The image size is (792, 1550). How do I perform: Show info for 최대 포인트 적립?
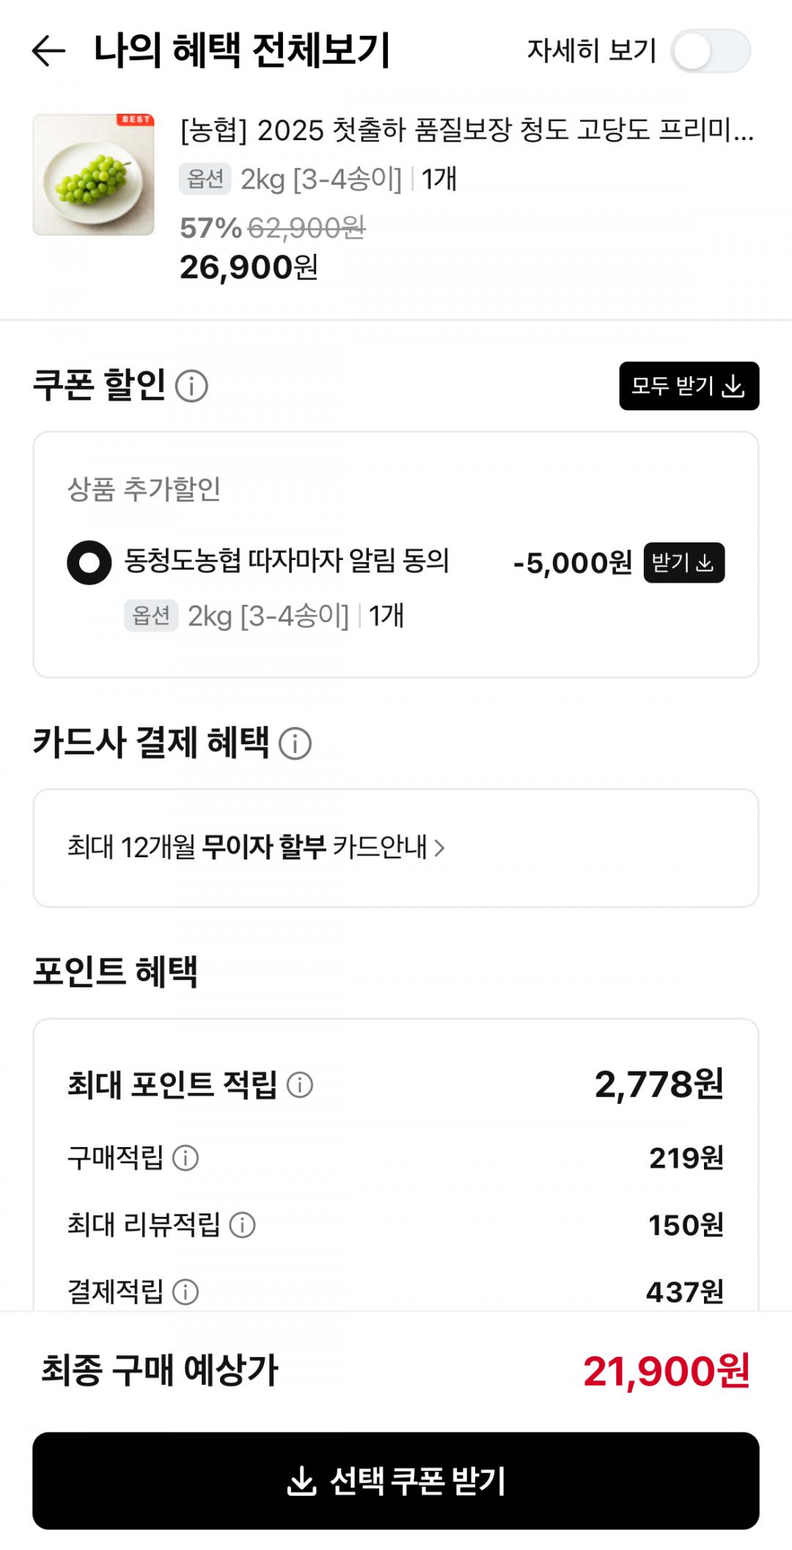(x=299, y=1085)
